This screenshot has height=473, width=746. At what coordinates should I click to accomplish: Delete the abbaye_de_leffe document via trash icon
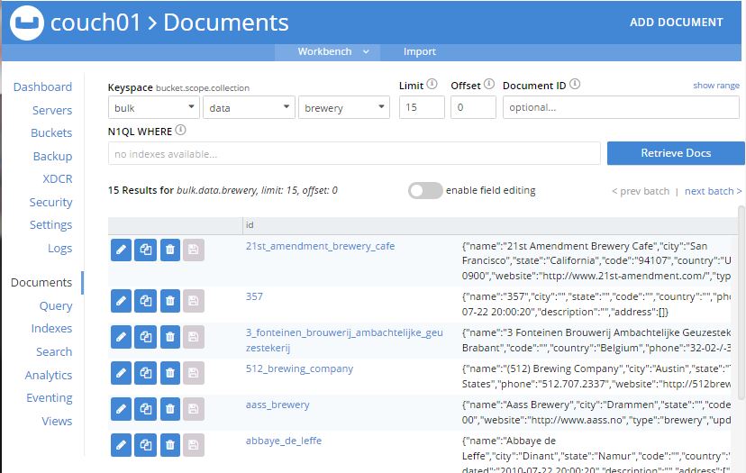(170, 445)
